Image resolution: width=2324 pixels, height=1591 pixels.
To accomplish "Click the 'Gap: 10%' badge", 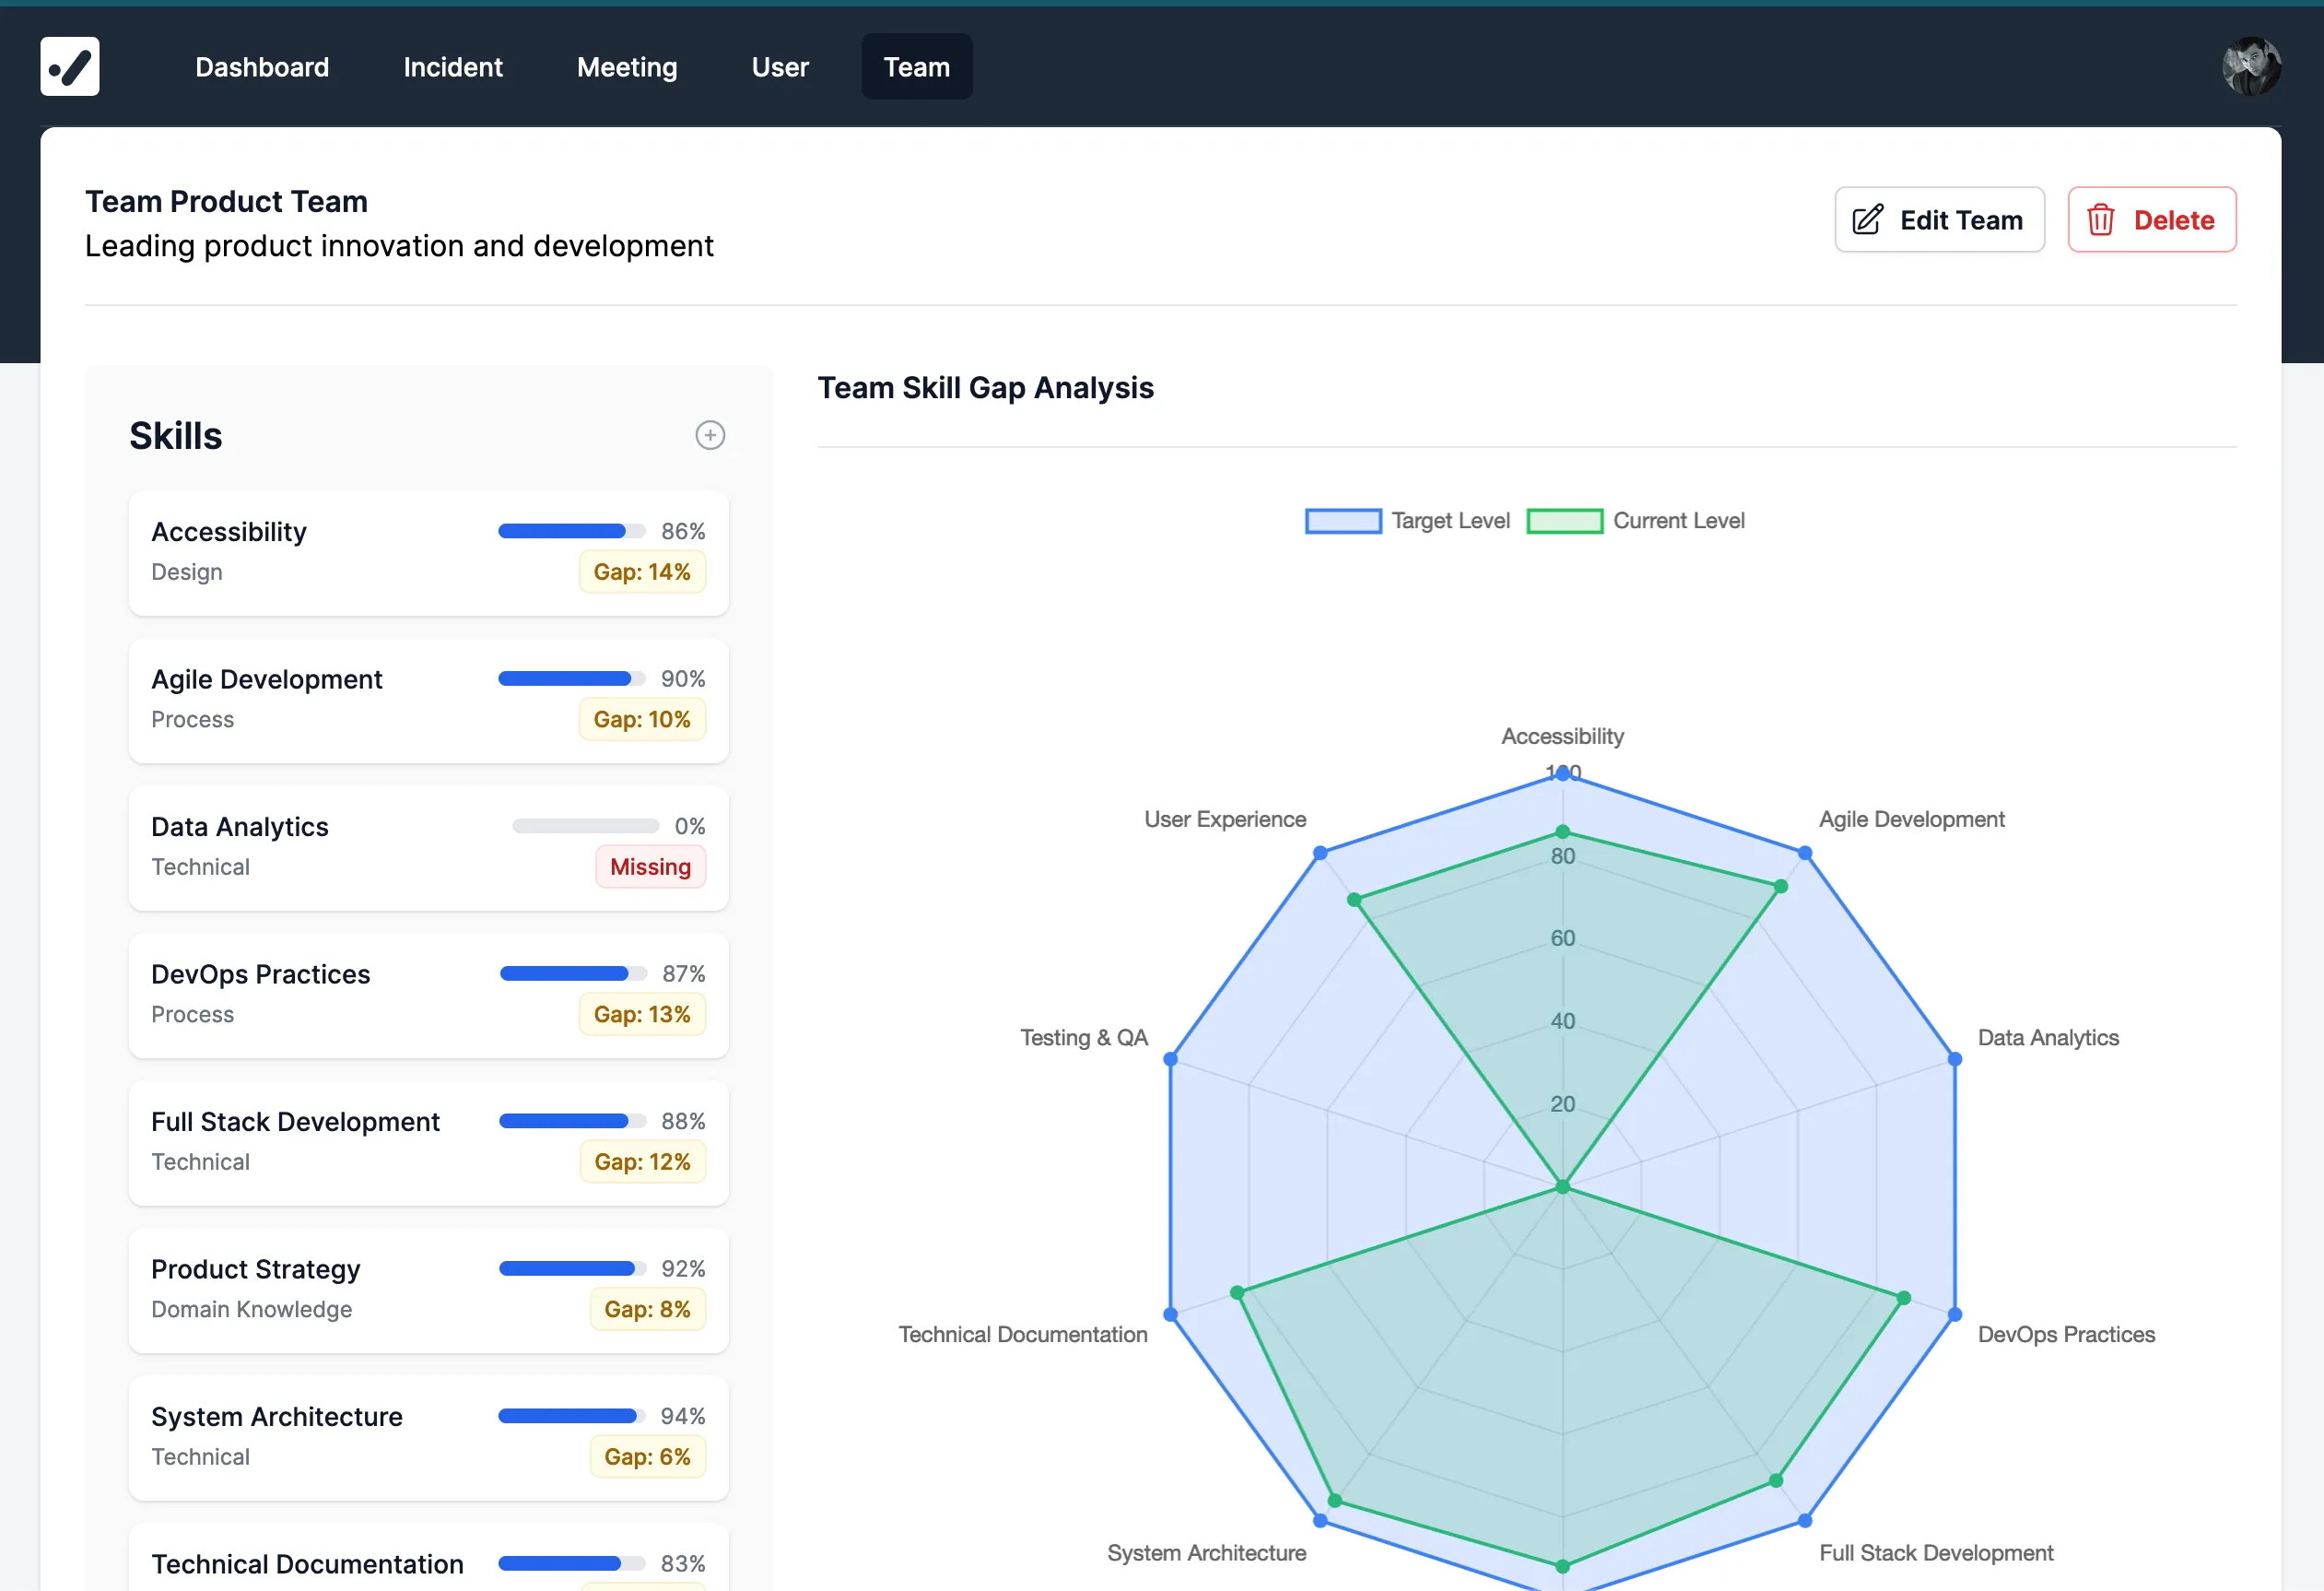I will pos(642,719).
